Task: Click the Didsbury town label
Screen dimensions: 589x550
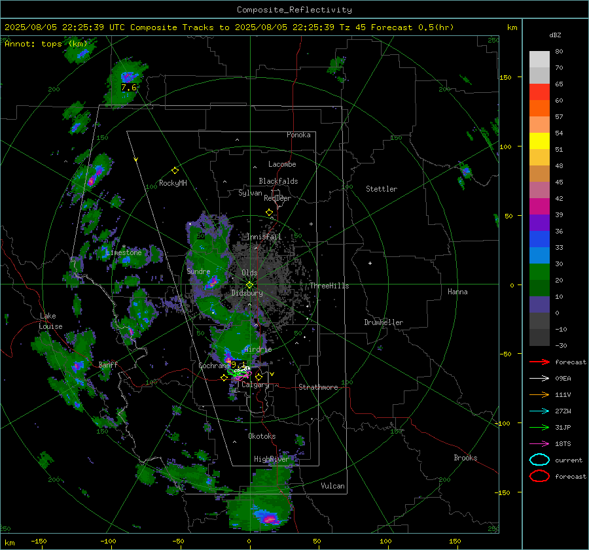Action: point(247,293)
